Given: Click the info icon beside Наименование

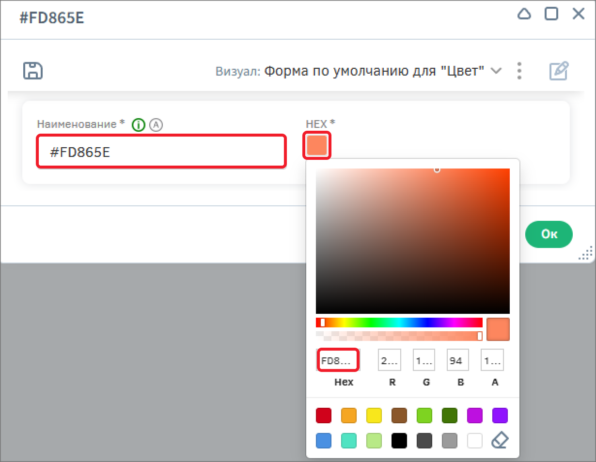Looking at the screenshot, I should 138,124.
